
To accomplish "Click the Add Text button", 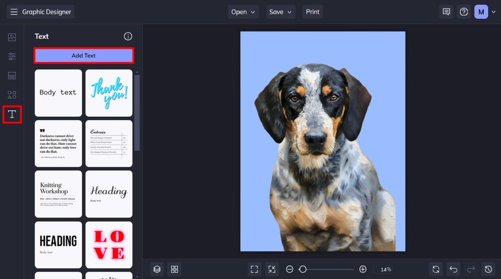I will tap(84, 56).
